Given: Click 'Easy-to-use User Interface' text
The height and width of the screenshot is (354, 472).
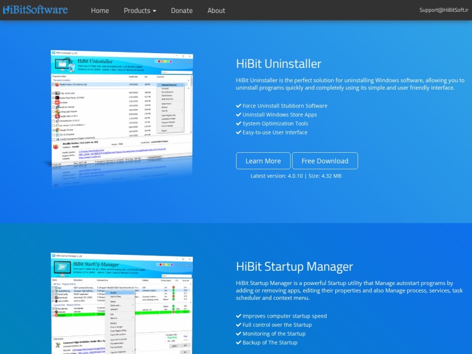Looking at the screenshot, I should tap(275, 132).
